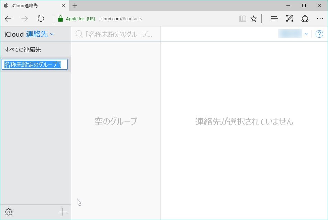The image size is (328, 220).
Task: Select the Make a Web Note tool
Action: pos(289,19)
